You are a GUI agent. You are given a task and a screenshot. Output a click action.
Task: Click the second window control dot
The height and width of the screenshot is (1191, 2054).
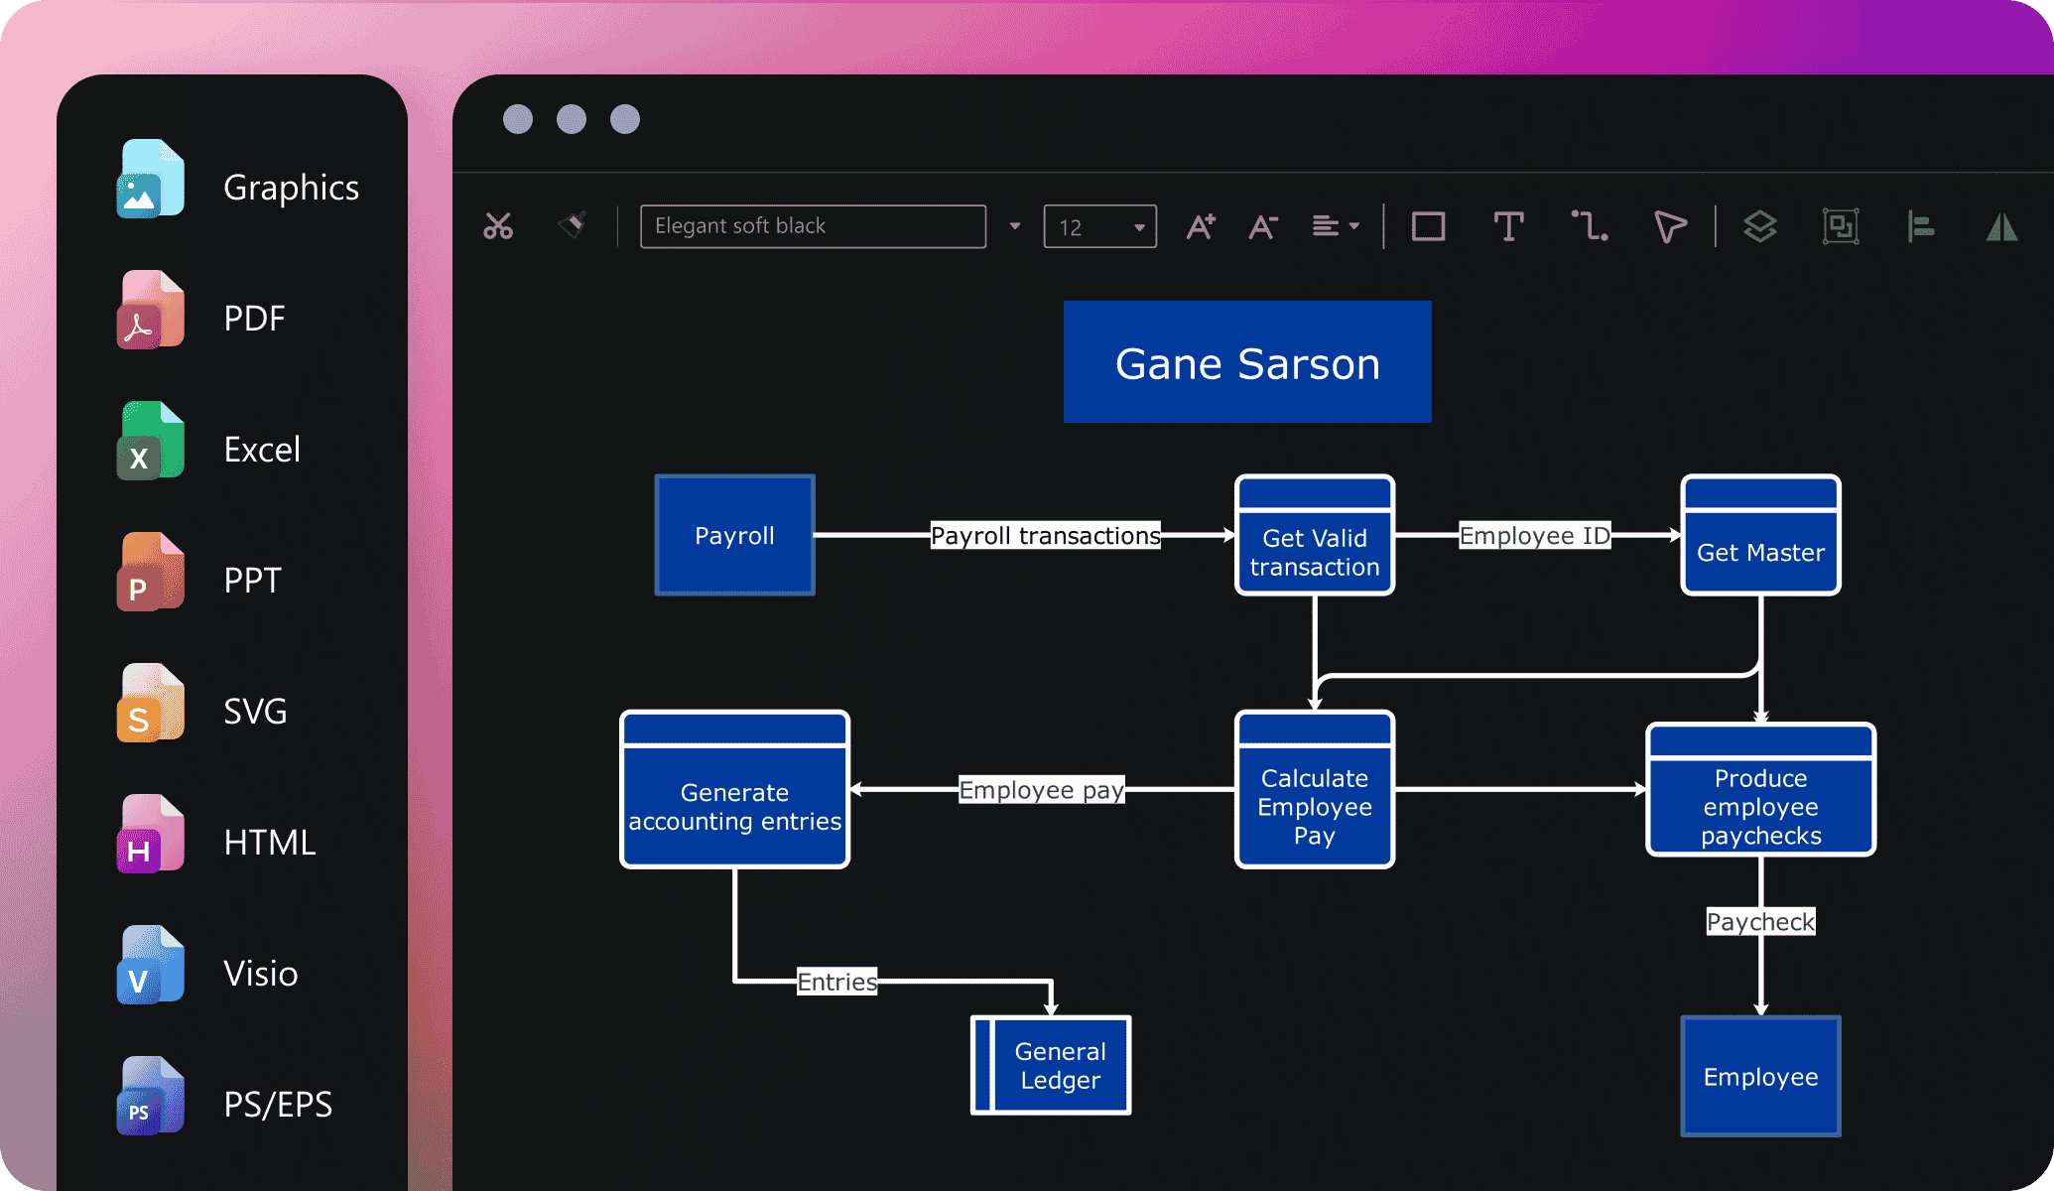coord(572,119)
